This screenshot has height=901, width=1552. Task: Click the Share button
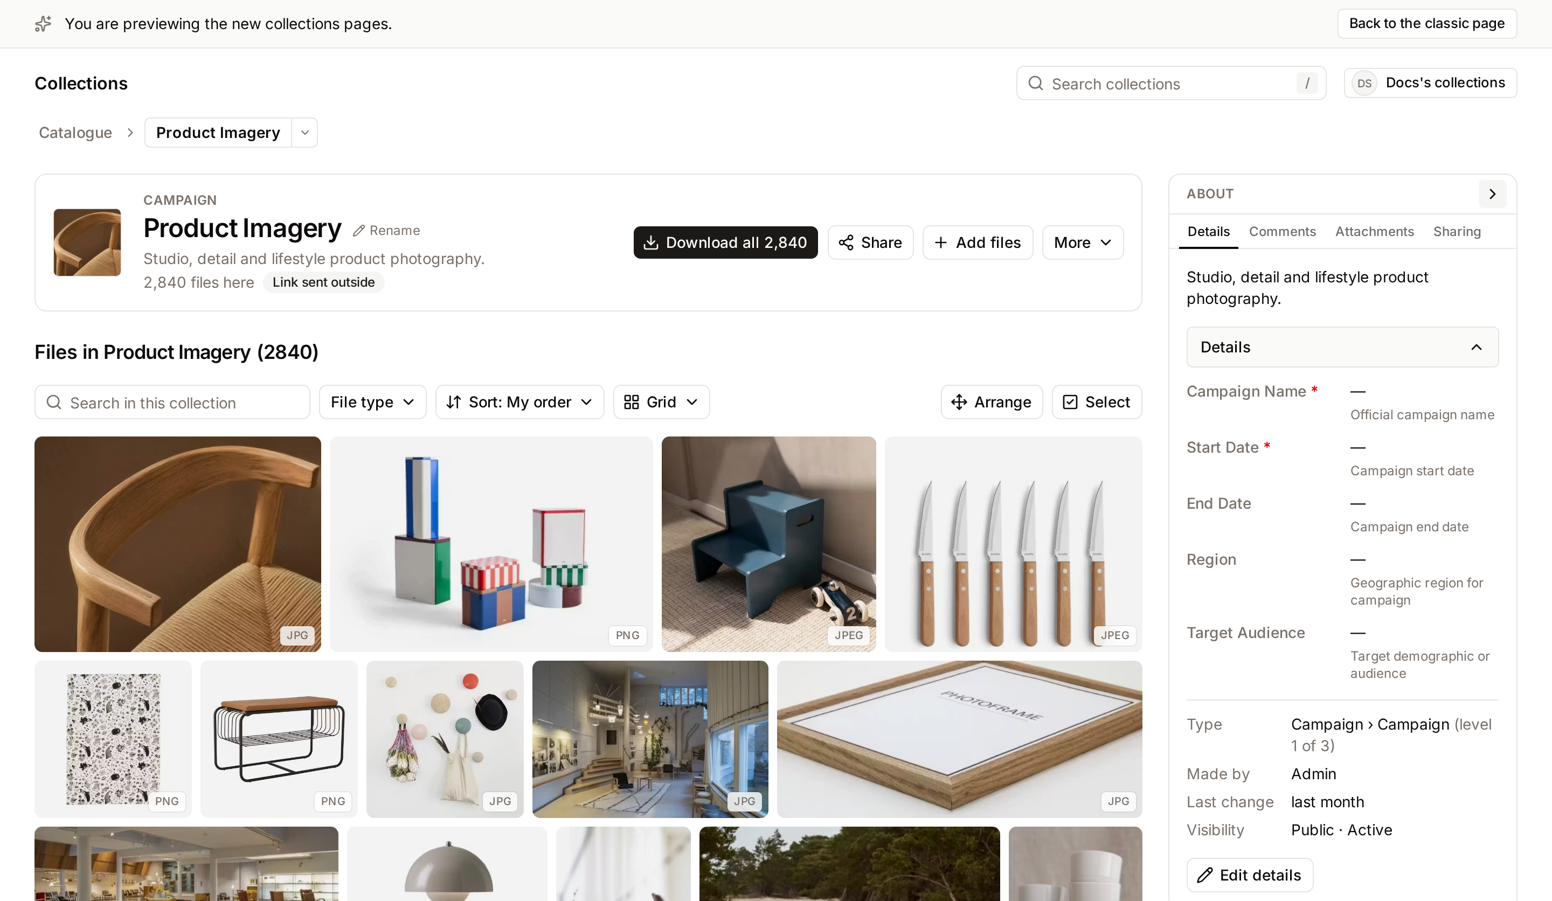click(x=870, y=242)
